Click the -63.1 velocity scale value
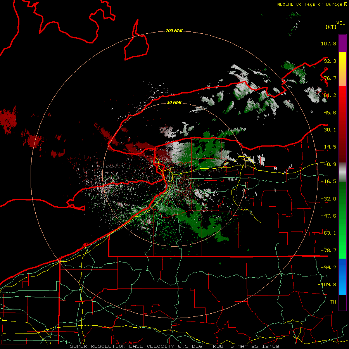349x349 pixels. pos(328,233)
